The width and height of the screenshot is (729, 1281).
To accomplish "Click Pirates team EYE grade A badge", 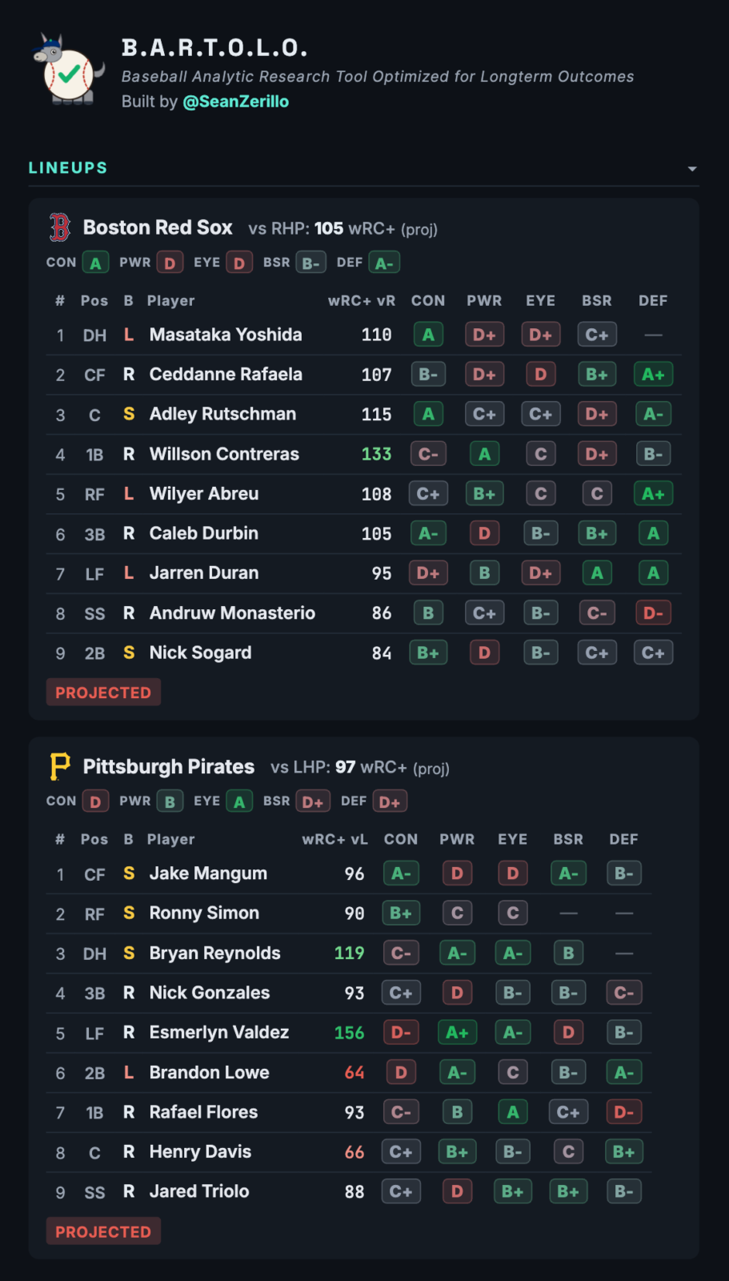I will coord(239,801).
